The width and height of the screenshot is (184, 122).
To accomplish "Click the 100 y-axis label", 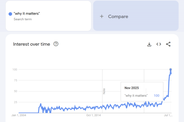I will tap(14, 70).
